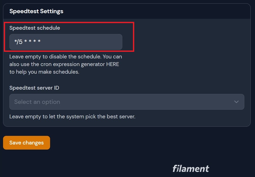Click the Speedtest schedule input field
The image size is (255, 177).
pos(66,42)
